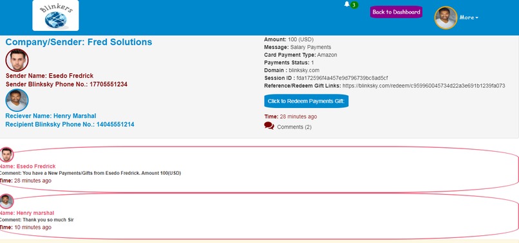The width and height of the screenshot is (519, 243).
Task: Go Back to Dashboard
Action: 396,12
